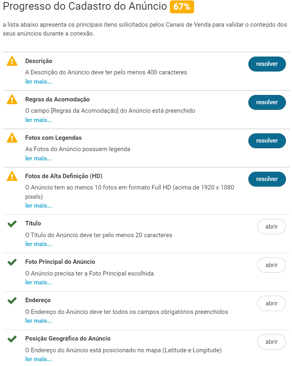Viewport: 292px width, 366px height.
Task: Click the green checkmark beside Título
Action: click(12, 224)
